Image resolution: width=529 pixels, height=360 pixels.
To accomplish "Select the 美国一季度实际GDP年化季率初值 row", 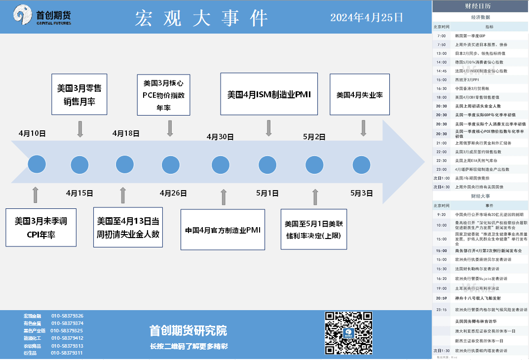I will 480,115.
